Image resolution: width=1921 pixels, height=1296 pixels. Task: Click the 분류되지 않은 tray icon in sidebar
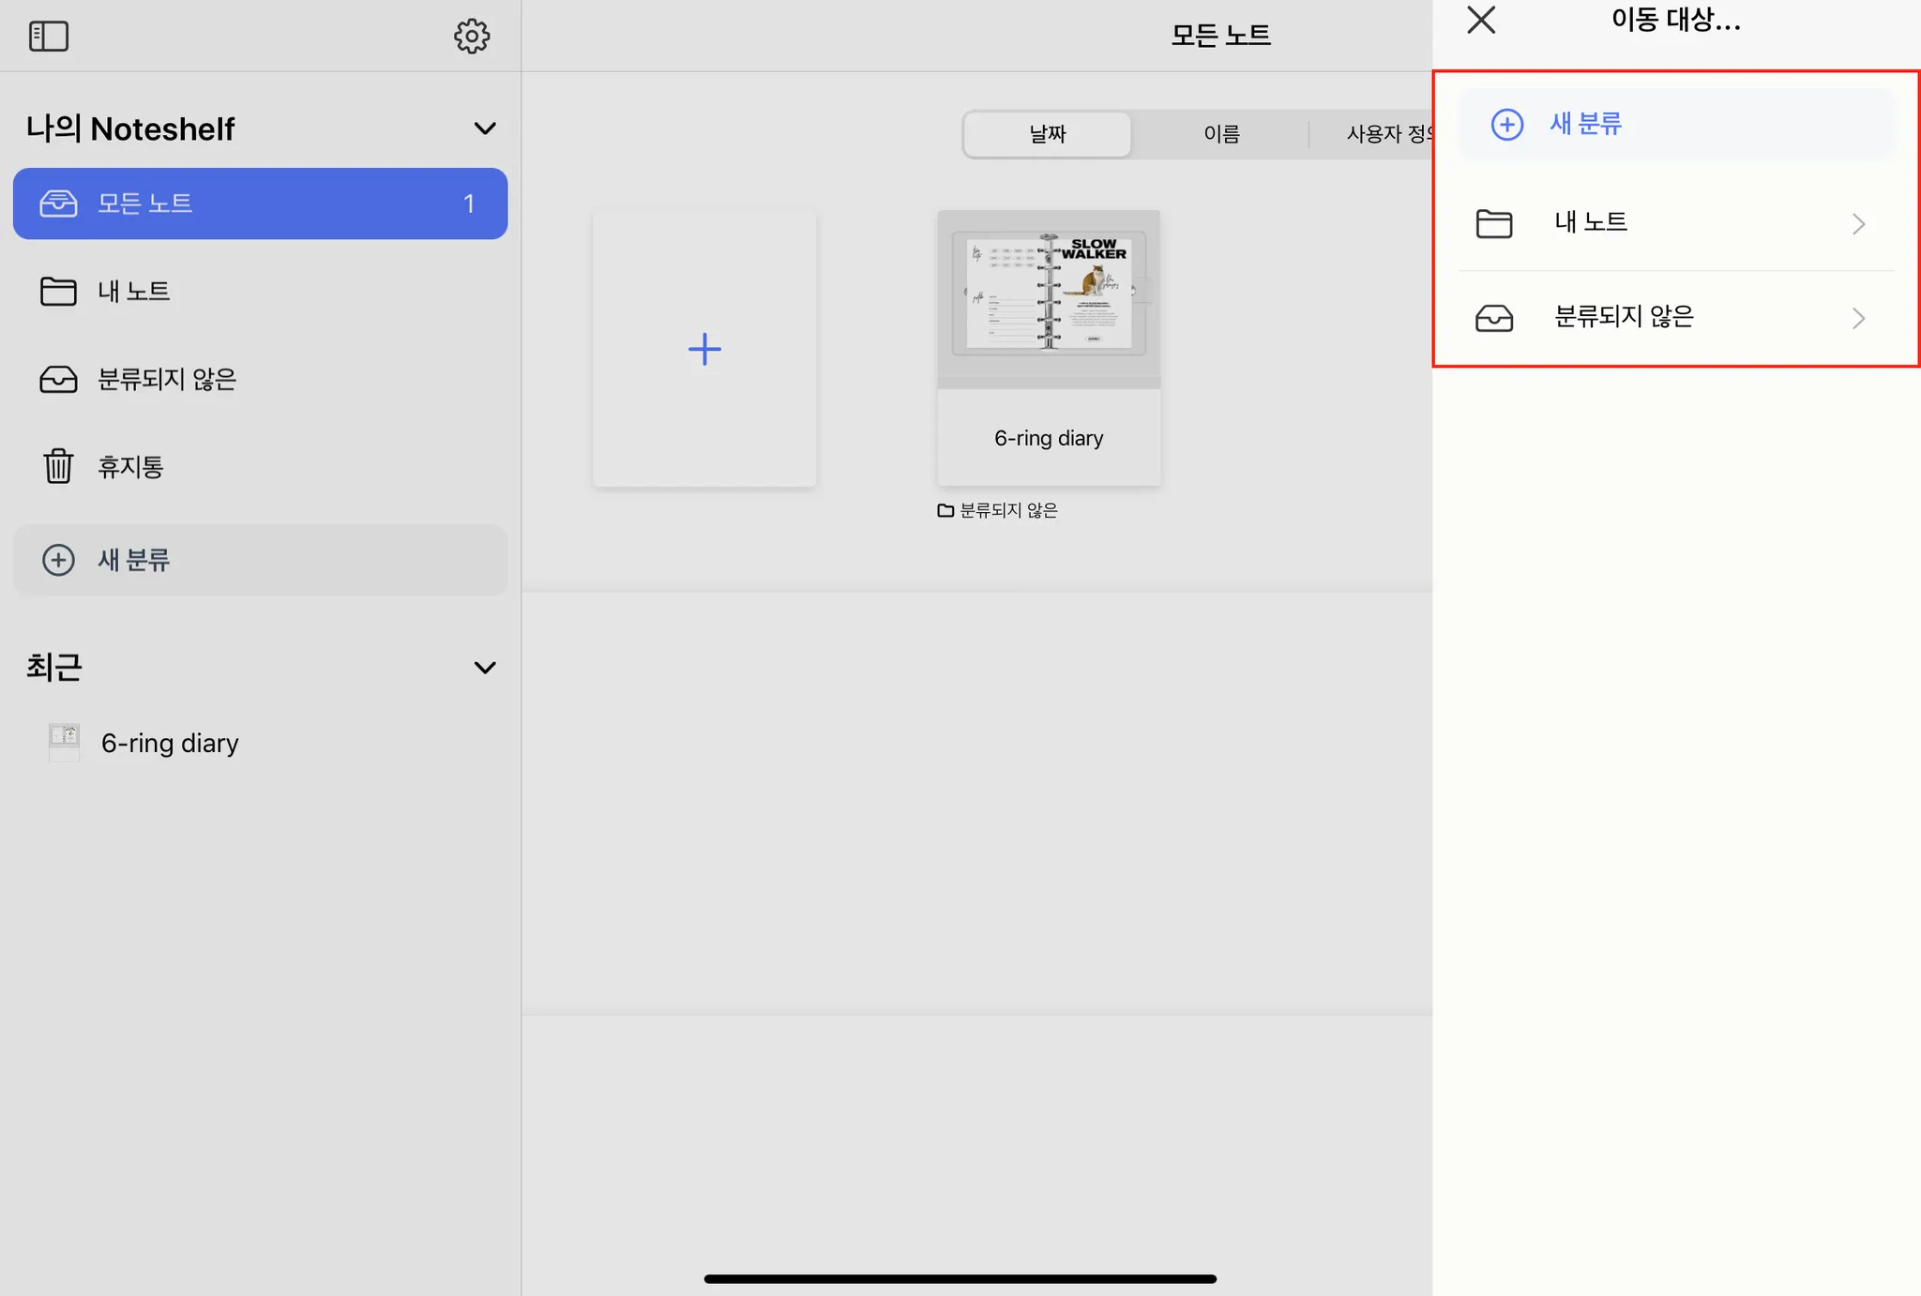tap(58, 379)
